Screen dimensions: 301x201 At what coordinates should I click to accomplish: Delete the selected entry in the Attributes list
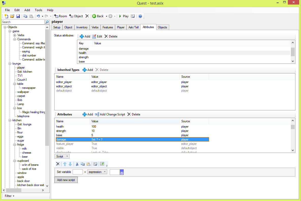tap(134, 114)
